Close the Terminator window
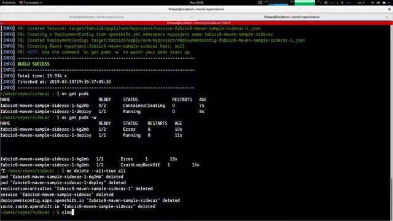Screen dimensions: 393x221 [x=389, y=9]
